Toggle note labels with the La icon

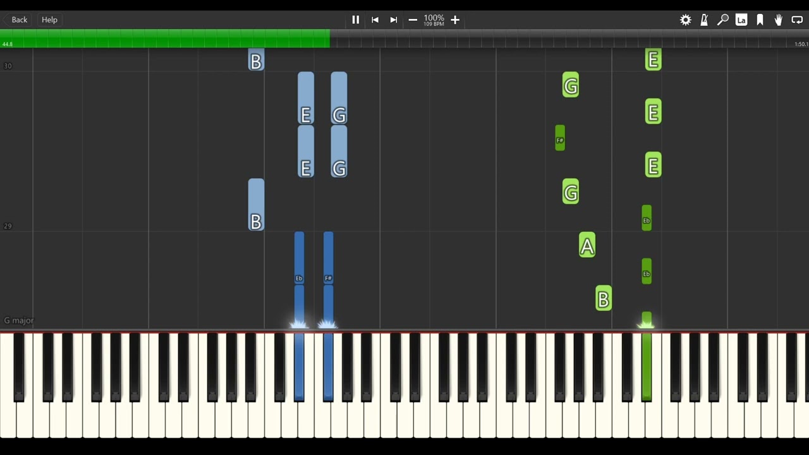pyautogui.click(x=741, y=20)
